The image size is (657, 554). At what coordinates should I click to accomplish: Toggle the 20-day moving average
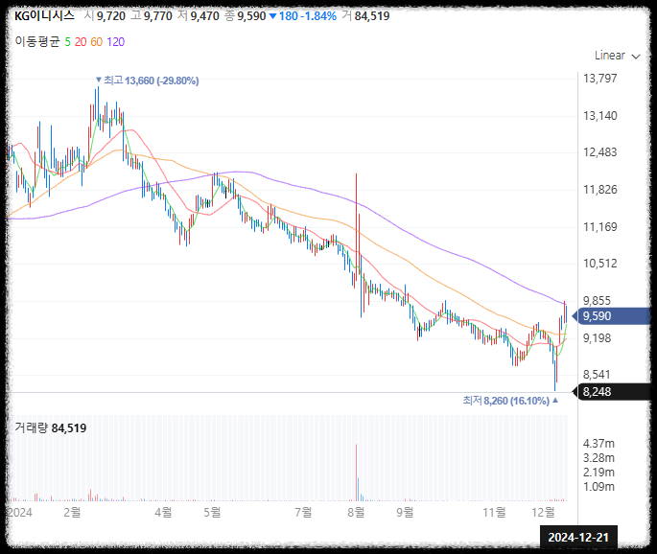(81, 42)
